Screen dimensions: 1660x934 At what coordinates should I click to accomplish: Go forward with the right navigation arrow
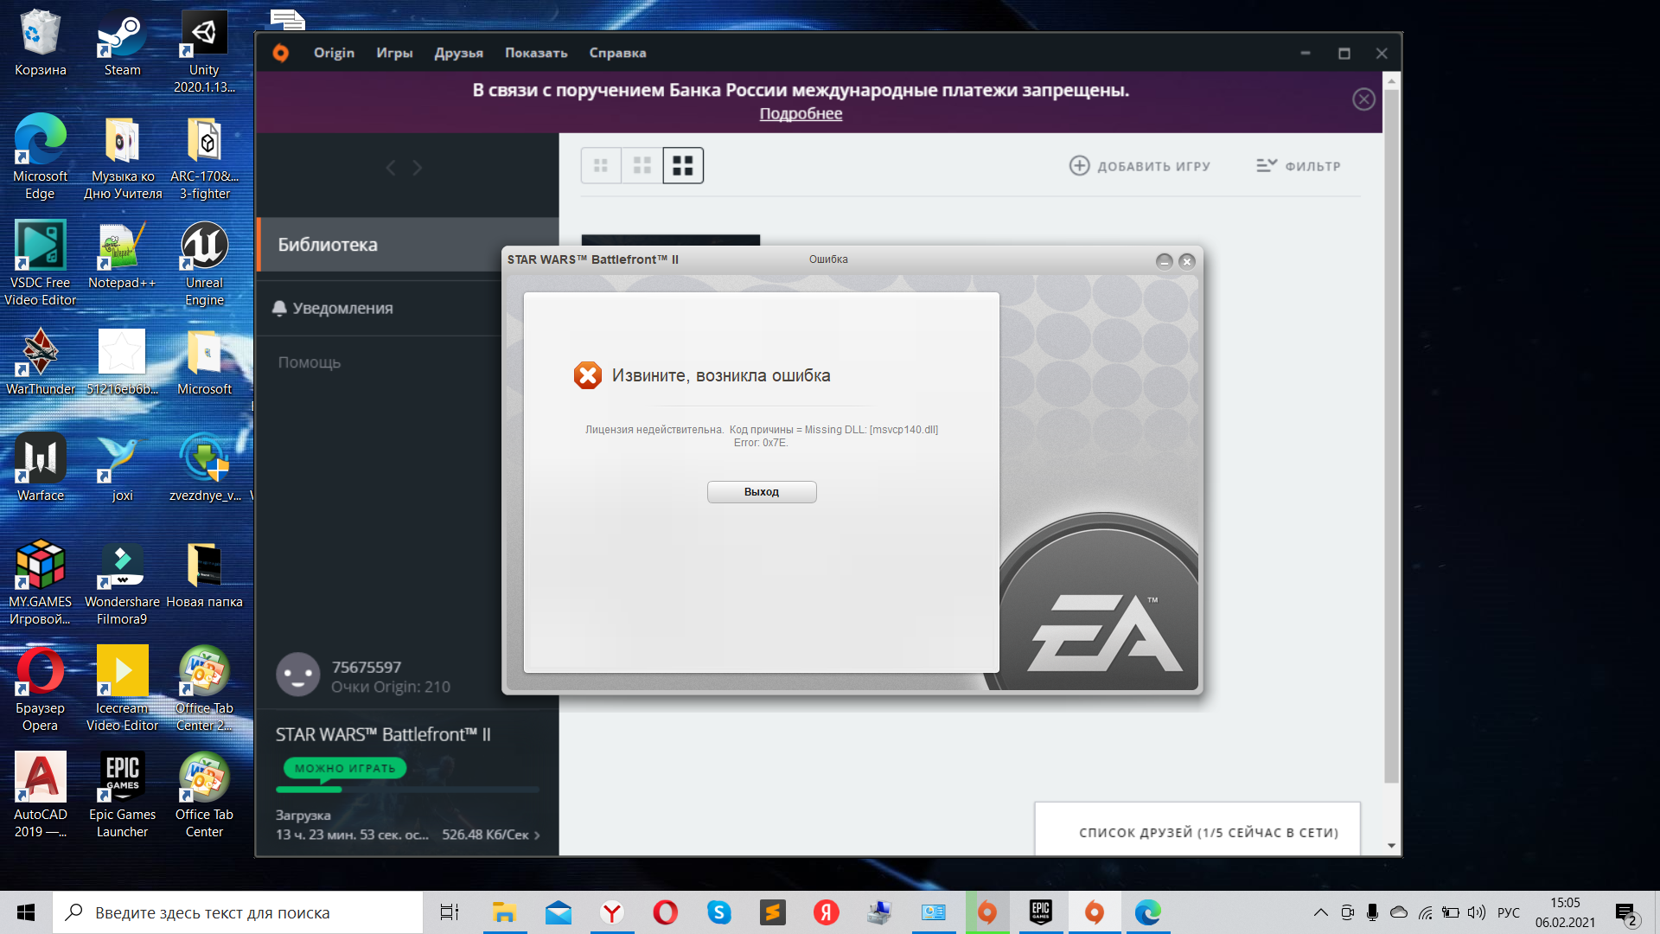pyautogui.click(x=418, y=168)
